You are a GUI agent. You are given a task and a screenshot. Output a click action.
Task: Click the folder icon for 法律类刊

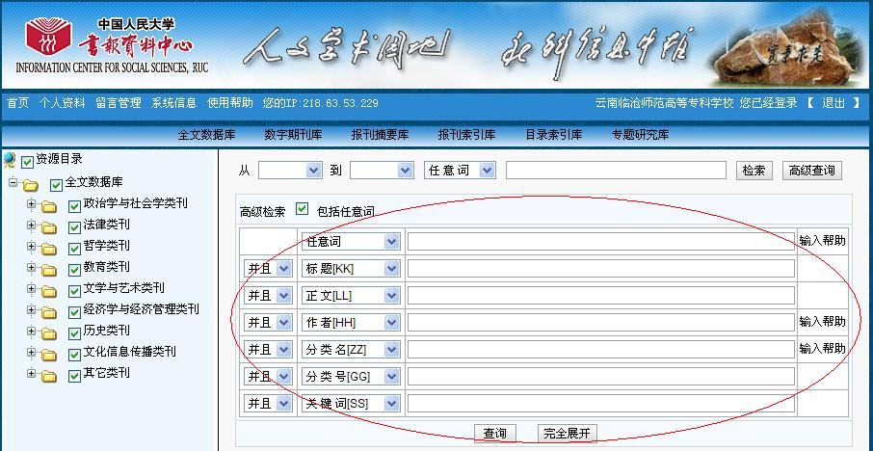tap(49, 226)
